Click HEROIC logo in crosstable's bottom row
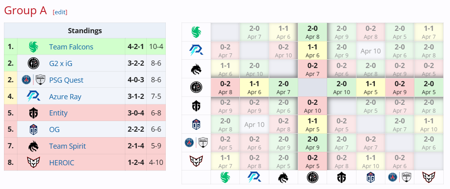The image size is (450, 189). [x=428, y=178]
